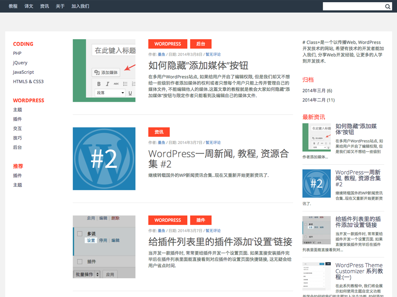Click sidebar plugin list thumbnail

(x=317, y=230)
